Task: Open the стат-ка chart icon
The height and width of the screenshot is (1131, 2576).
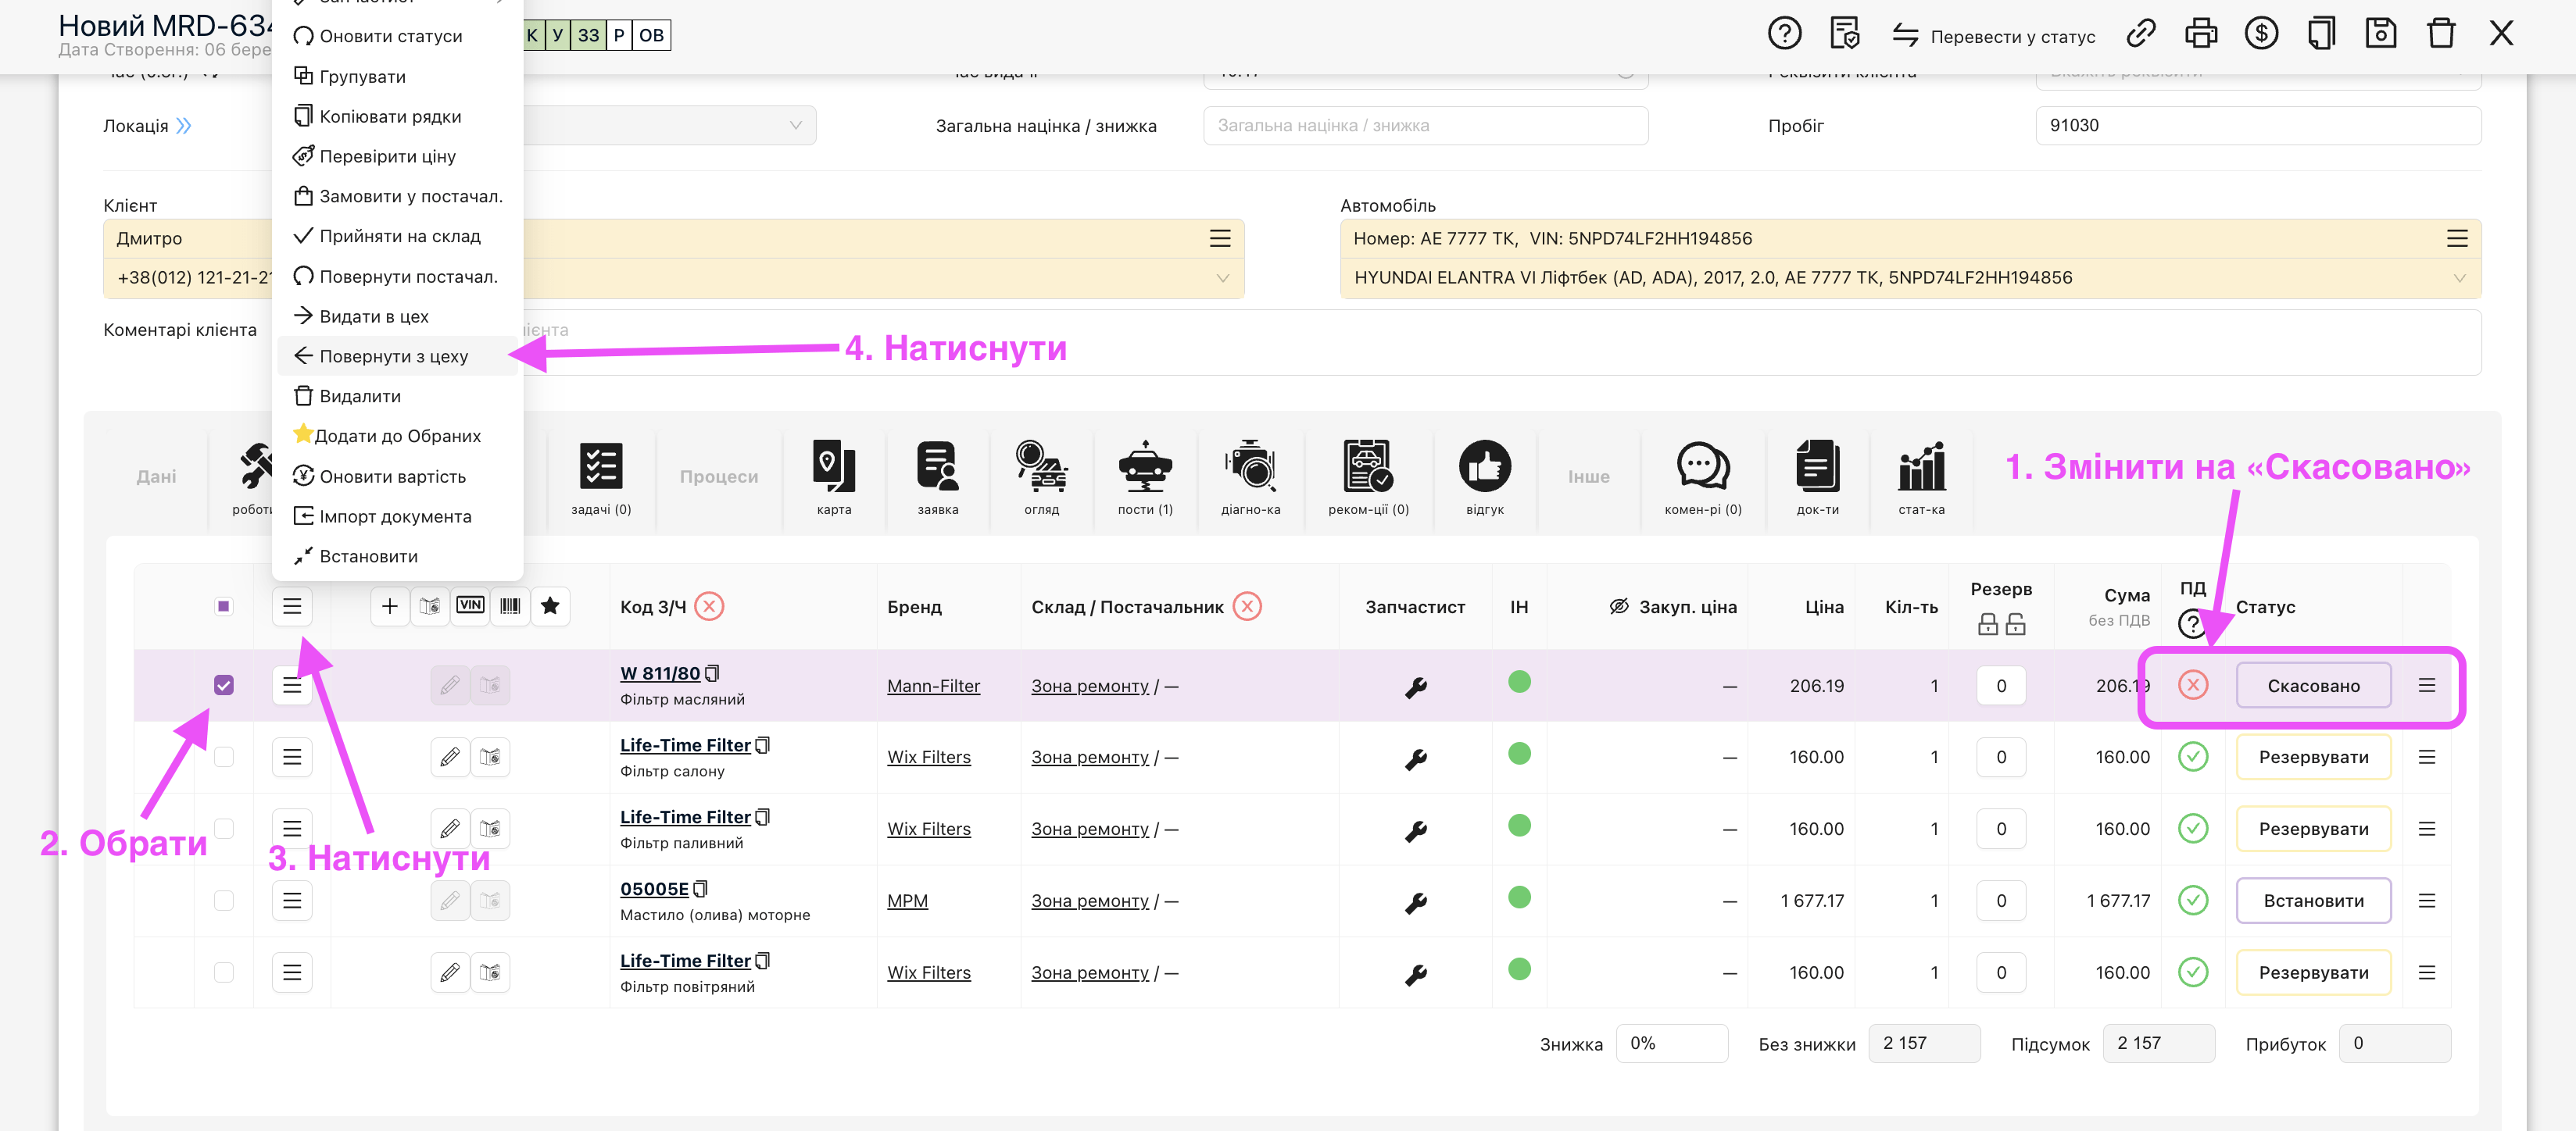Action: click(1921, 468)
